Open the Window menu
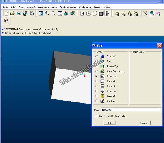 [98, 7]
